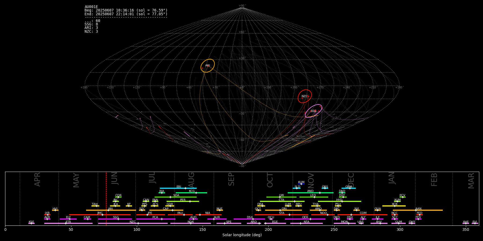Select the XHE shower bar
This screenshot has width=483, height=241.
[466, 223]
